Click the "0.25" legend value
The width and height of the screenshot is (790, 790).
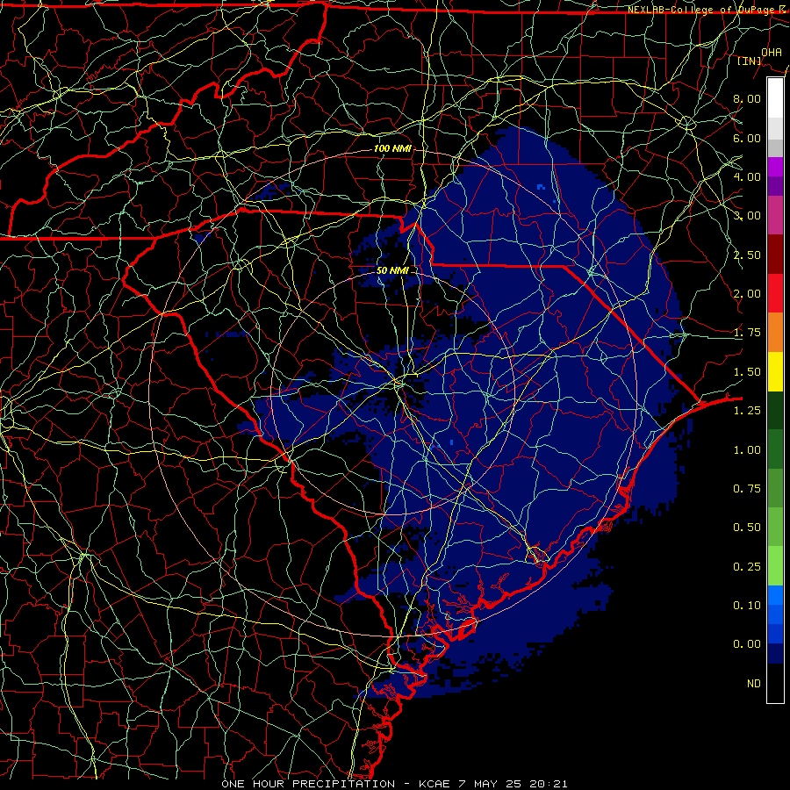747,567
